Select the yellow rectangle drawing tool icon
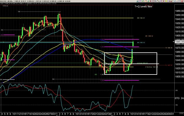Screen dimensions: 184x116 (x=166, y=1)
